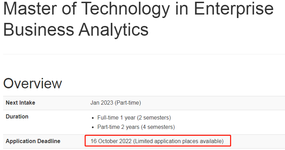Click the "Next Intake" row label

pyautogui.click(x=20, y=103)
